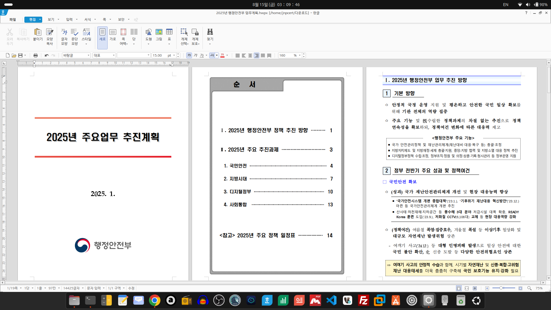Viewport: 551px width, 310px height.
Task: Click the Print icon in toolbar
Action: pos(36,55)
